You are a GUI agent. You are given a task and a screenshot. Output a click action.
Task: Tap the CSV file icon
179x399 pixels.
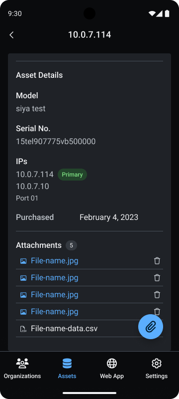23,329
